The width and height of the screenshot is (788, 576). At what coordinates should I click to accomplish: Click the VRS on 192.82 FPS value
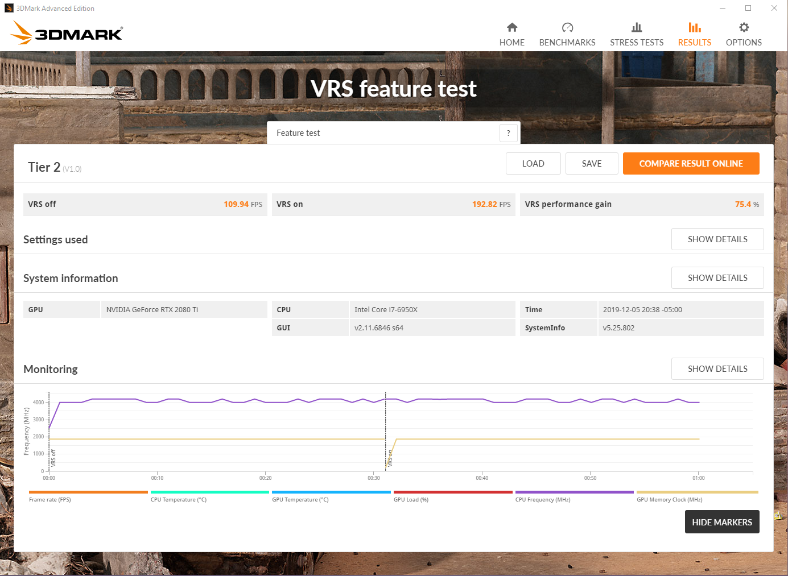point(491,204)
